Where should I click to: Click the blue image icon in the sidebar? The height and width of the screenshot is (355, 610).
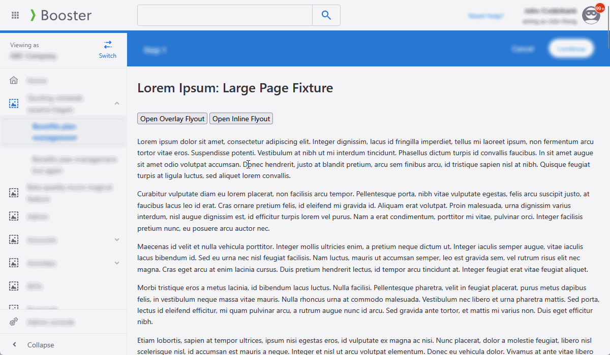point(14,103)
